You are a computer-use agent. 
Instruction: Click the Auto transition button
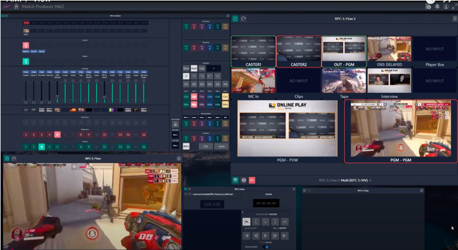(x=221, y=146)
